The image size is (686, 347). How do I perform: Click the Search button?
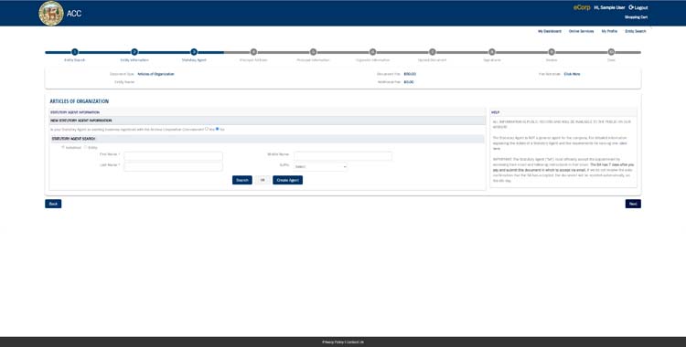point(242,180)
